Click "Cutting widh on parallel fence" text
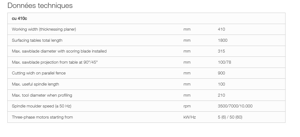300x137 pixels. pos(39,73)
